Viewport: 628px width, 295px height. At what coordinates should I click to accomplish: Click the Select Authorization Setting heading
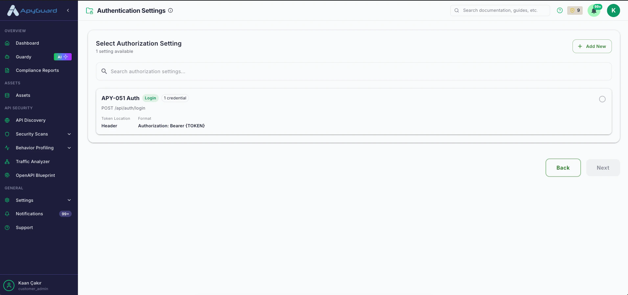pos(139,43)
